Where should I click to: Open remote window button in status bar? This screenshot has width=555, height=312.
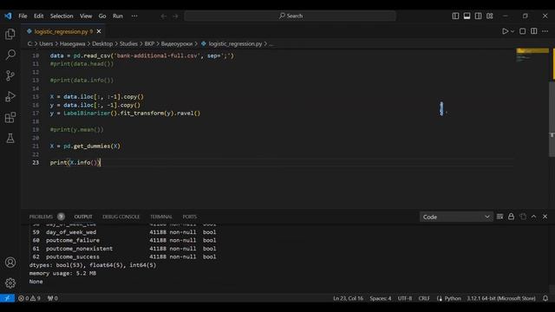pyautogui.click(x=7, y=298)
